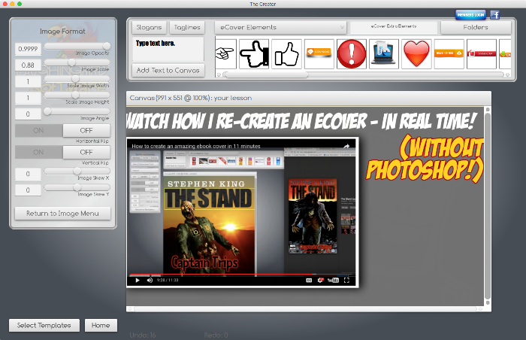Pick the black pointing thumb element
526x340 pixels.
253,54
